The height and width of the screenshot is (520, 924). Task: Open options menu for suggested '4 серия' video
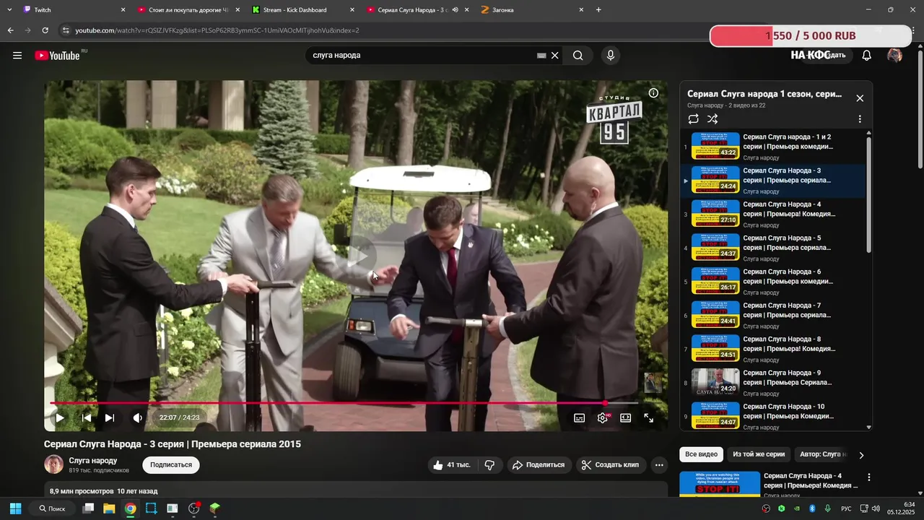click(869, 477)
